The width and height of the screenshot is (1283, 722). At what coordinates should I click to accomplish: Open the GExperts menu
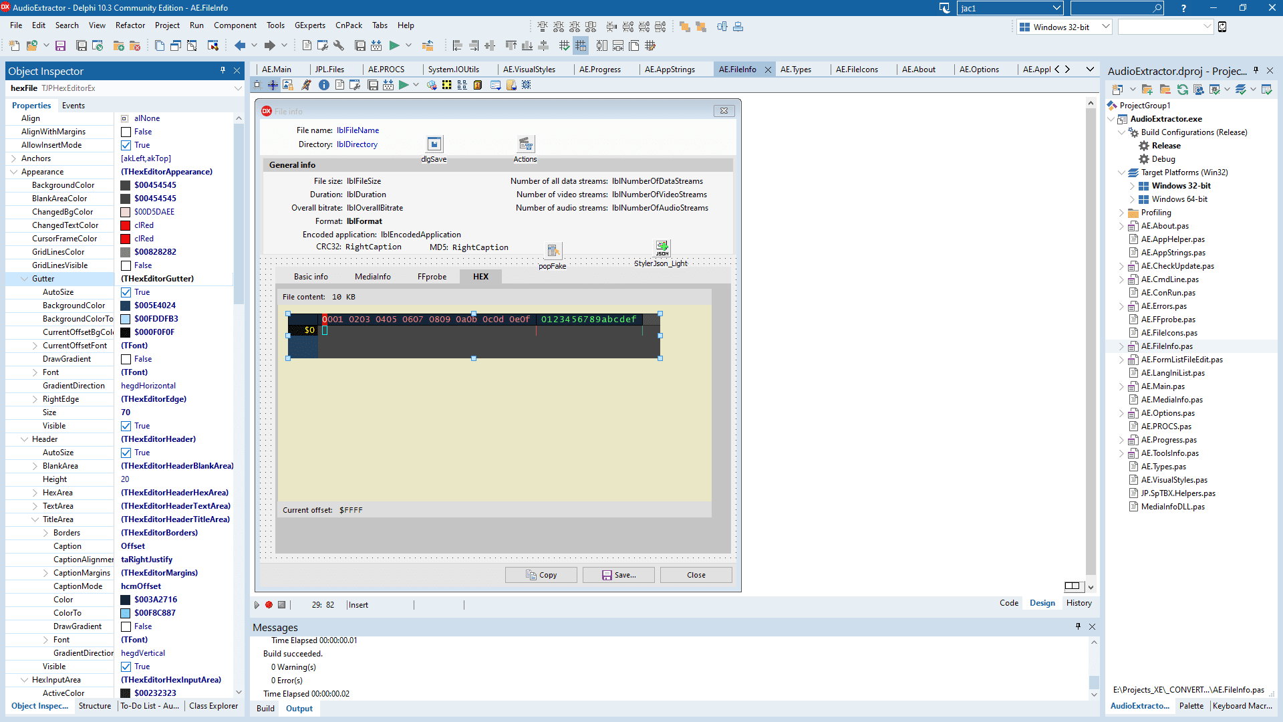[x=310, y=25]
